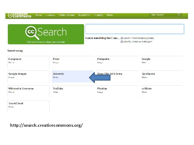Click 'I want something that I can...' text
194x145 pixels.
102,38
